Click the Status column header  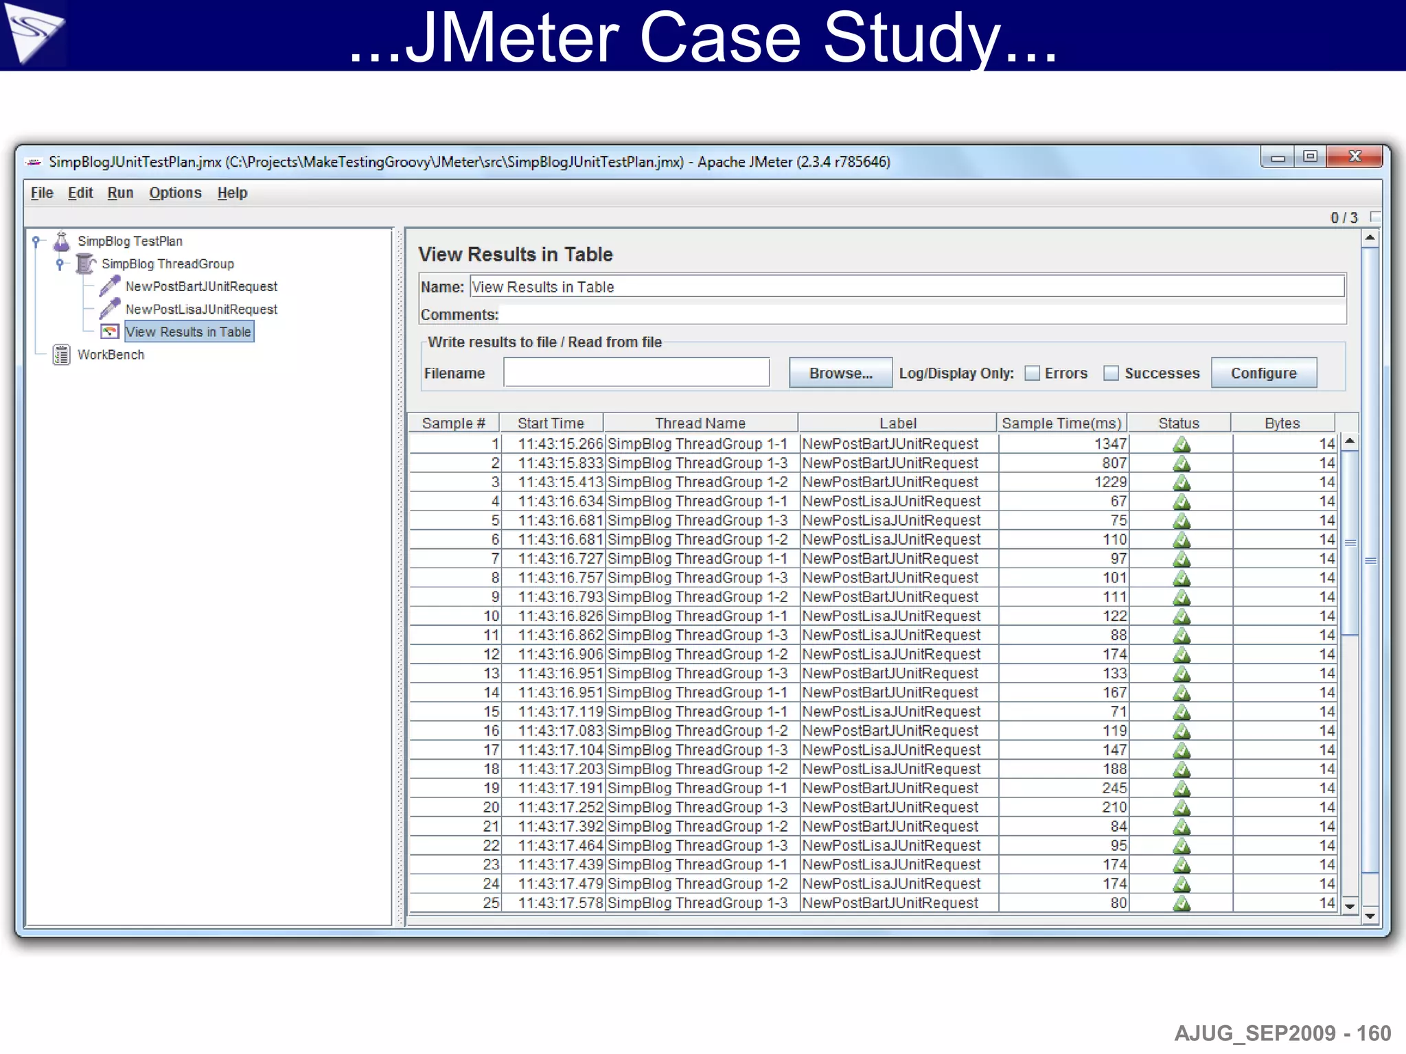click(1179, 423)
